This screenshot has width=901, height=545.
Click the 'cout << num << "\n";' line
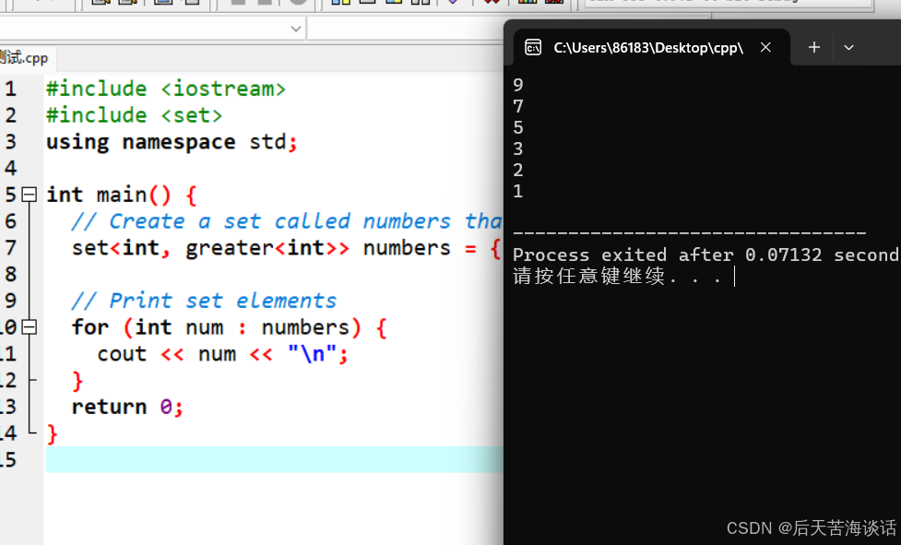point(222,354)
